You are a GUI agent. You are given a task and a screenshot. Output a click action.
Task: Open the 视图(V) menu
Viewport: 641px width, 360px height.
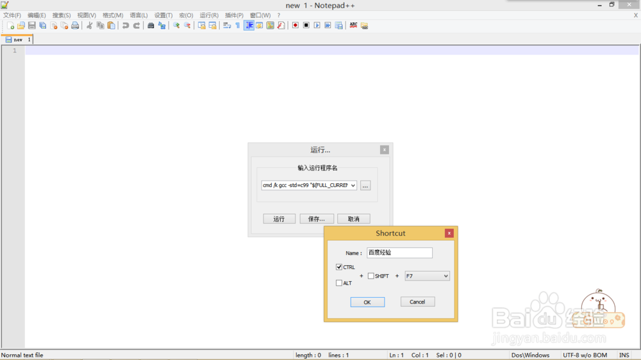point(87,15)
